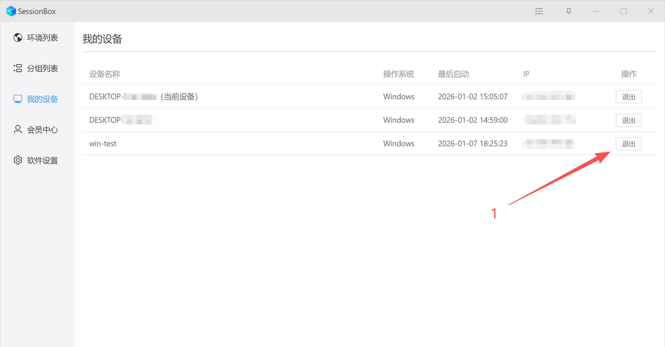Click 退出 for the second DESKTOP device
665x347 pixels.
[628, 120]
